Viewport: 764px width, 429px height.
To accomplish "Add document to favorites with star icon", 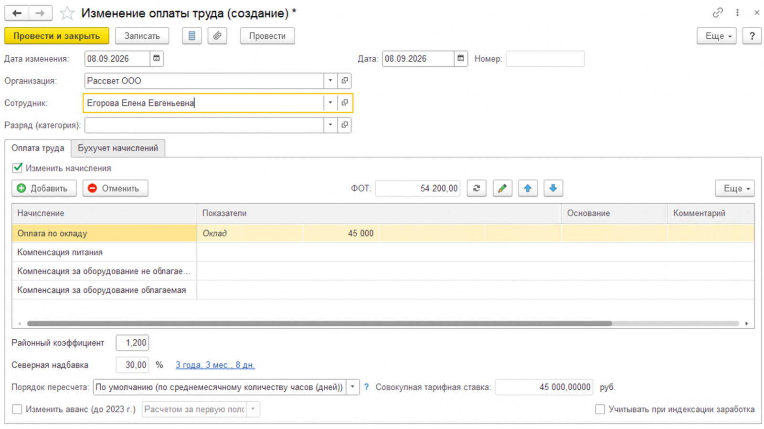I will pos(67,13).
